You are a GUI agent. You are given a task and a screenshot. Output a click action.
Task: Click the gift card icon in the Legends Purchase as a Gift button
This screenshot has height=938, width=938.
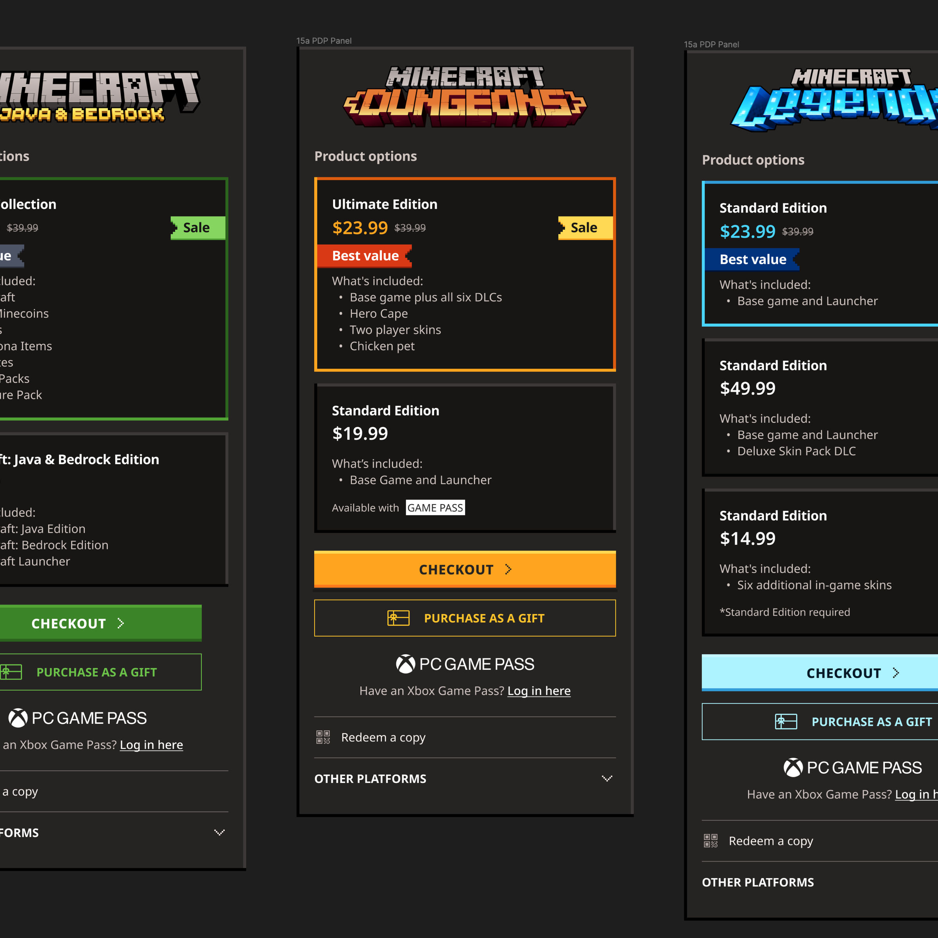(x=786, y=721)
